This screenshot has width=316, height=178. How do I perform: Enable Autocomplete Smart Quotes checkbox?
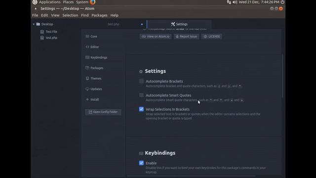[x=141, y=95]
